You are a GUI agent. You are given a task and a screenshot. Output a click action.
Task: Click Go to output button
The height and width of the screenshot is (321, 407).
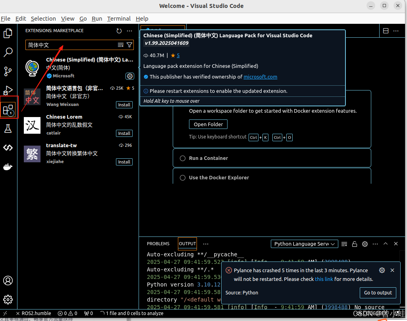[x=378, y=293]
